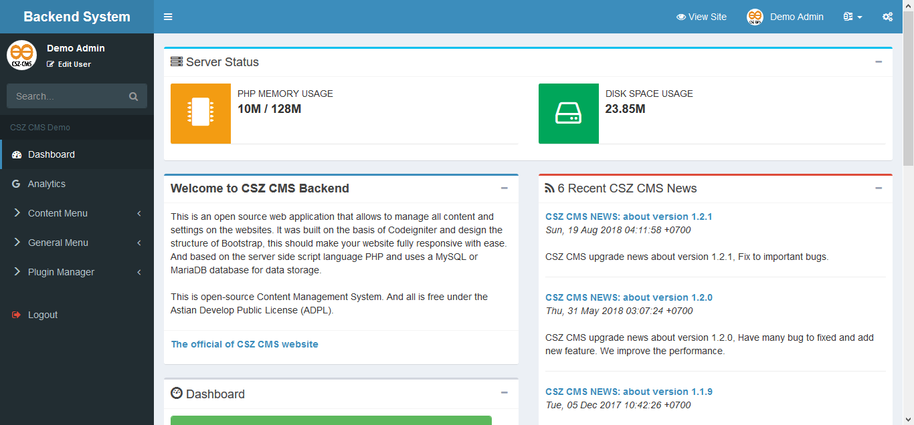Collapse the Server Status panel
914x425 pixels.
coord(879,61)
